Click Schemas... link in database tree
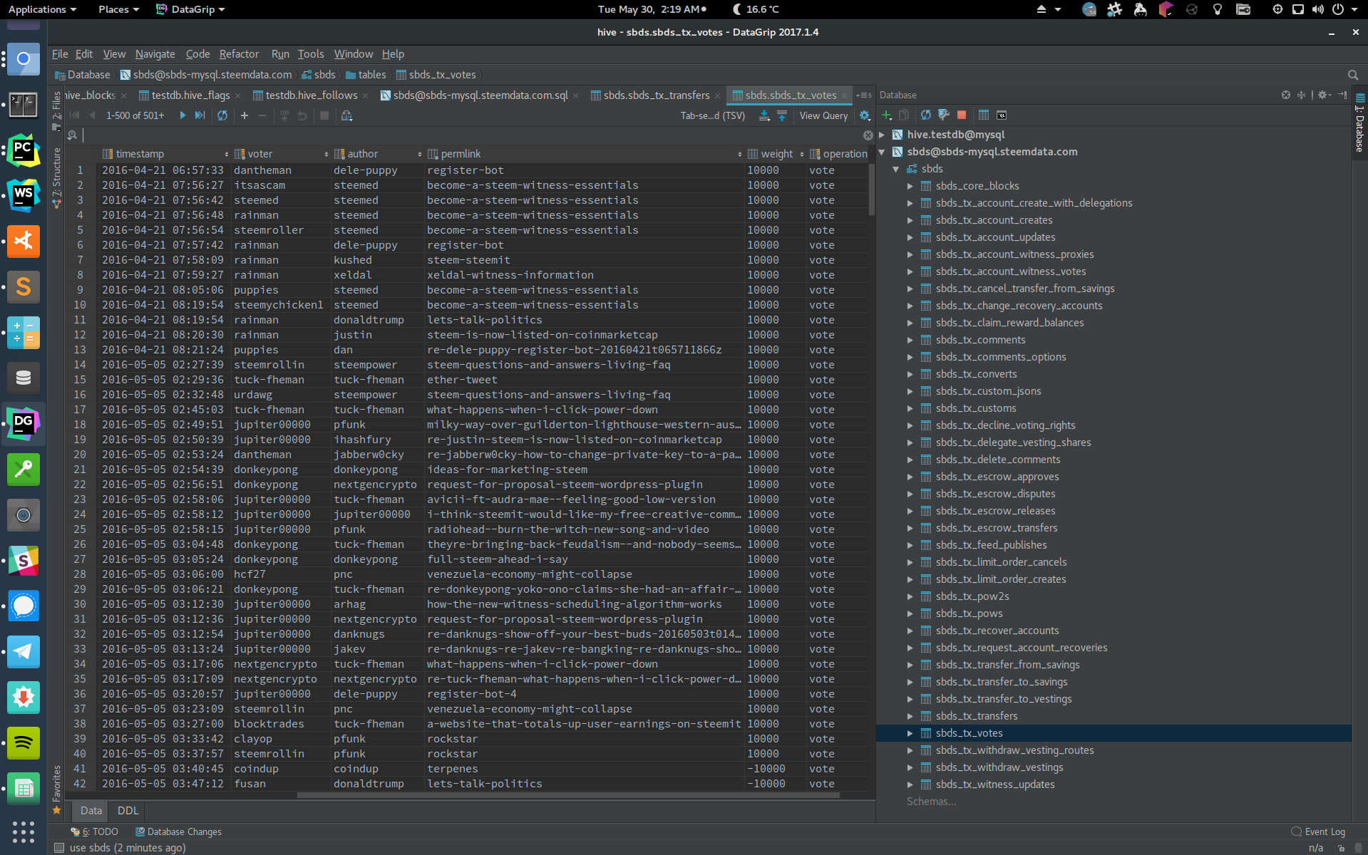Image resolution: width=1368 pixels, height=855 pixels. click(931, 802)
